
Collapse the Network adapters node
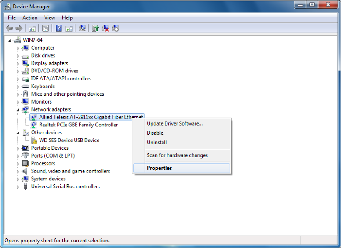point(18,110)
